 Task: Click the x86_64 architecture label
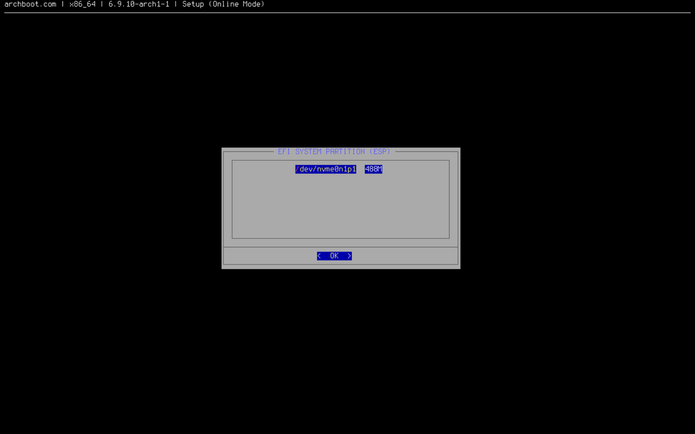point(83,4)
